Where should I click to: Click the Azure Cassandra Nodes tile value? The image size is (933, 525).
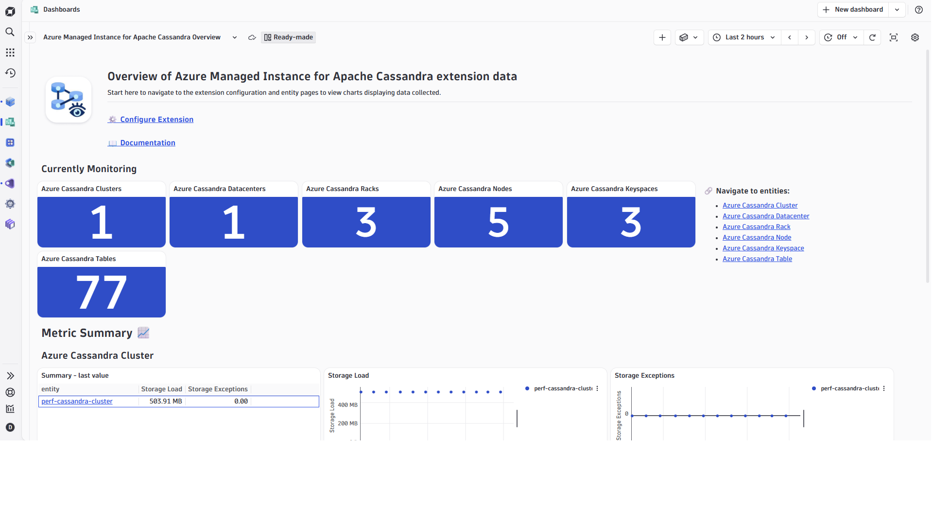(x=499, y=222)
